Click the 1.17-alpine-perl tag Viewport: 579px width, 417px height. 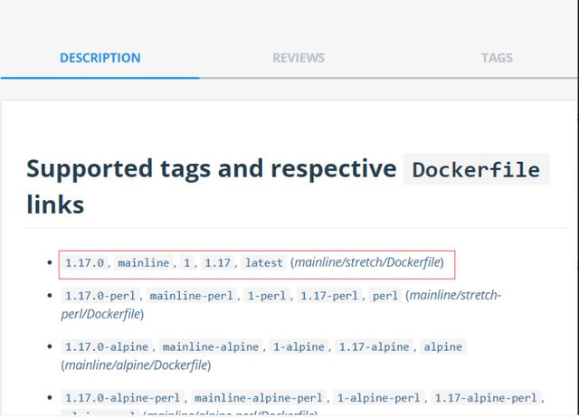pos(486,397)
